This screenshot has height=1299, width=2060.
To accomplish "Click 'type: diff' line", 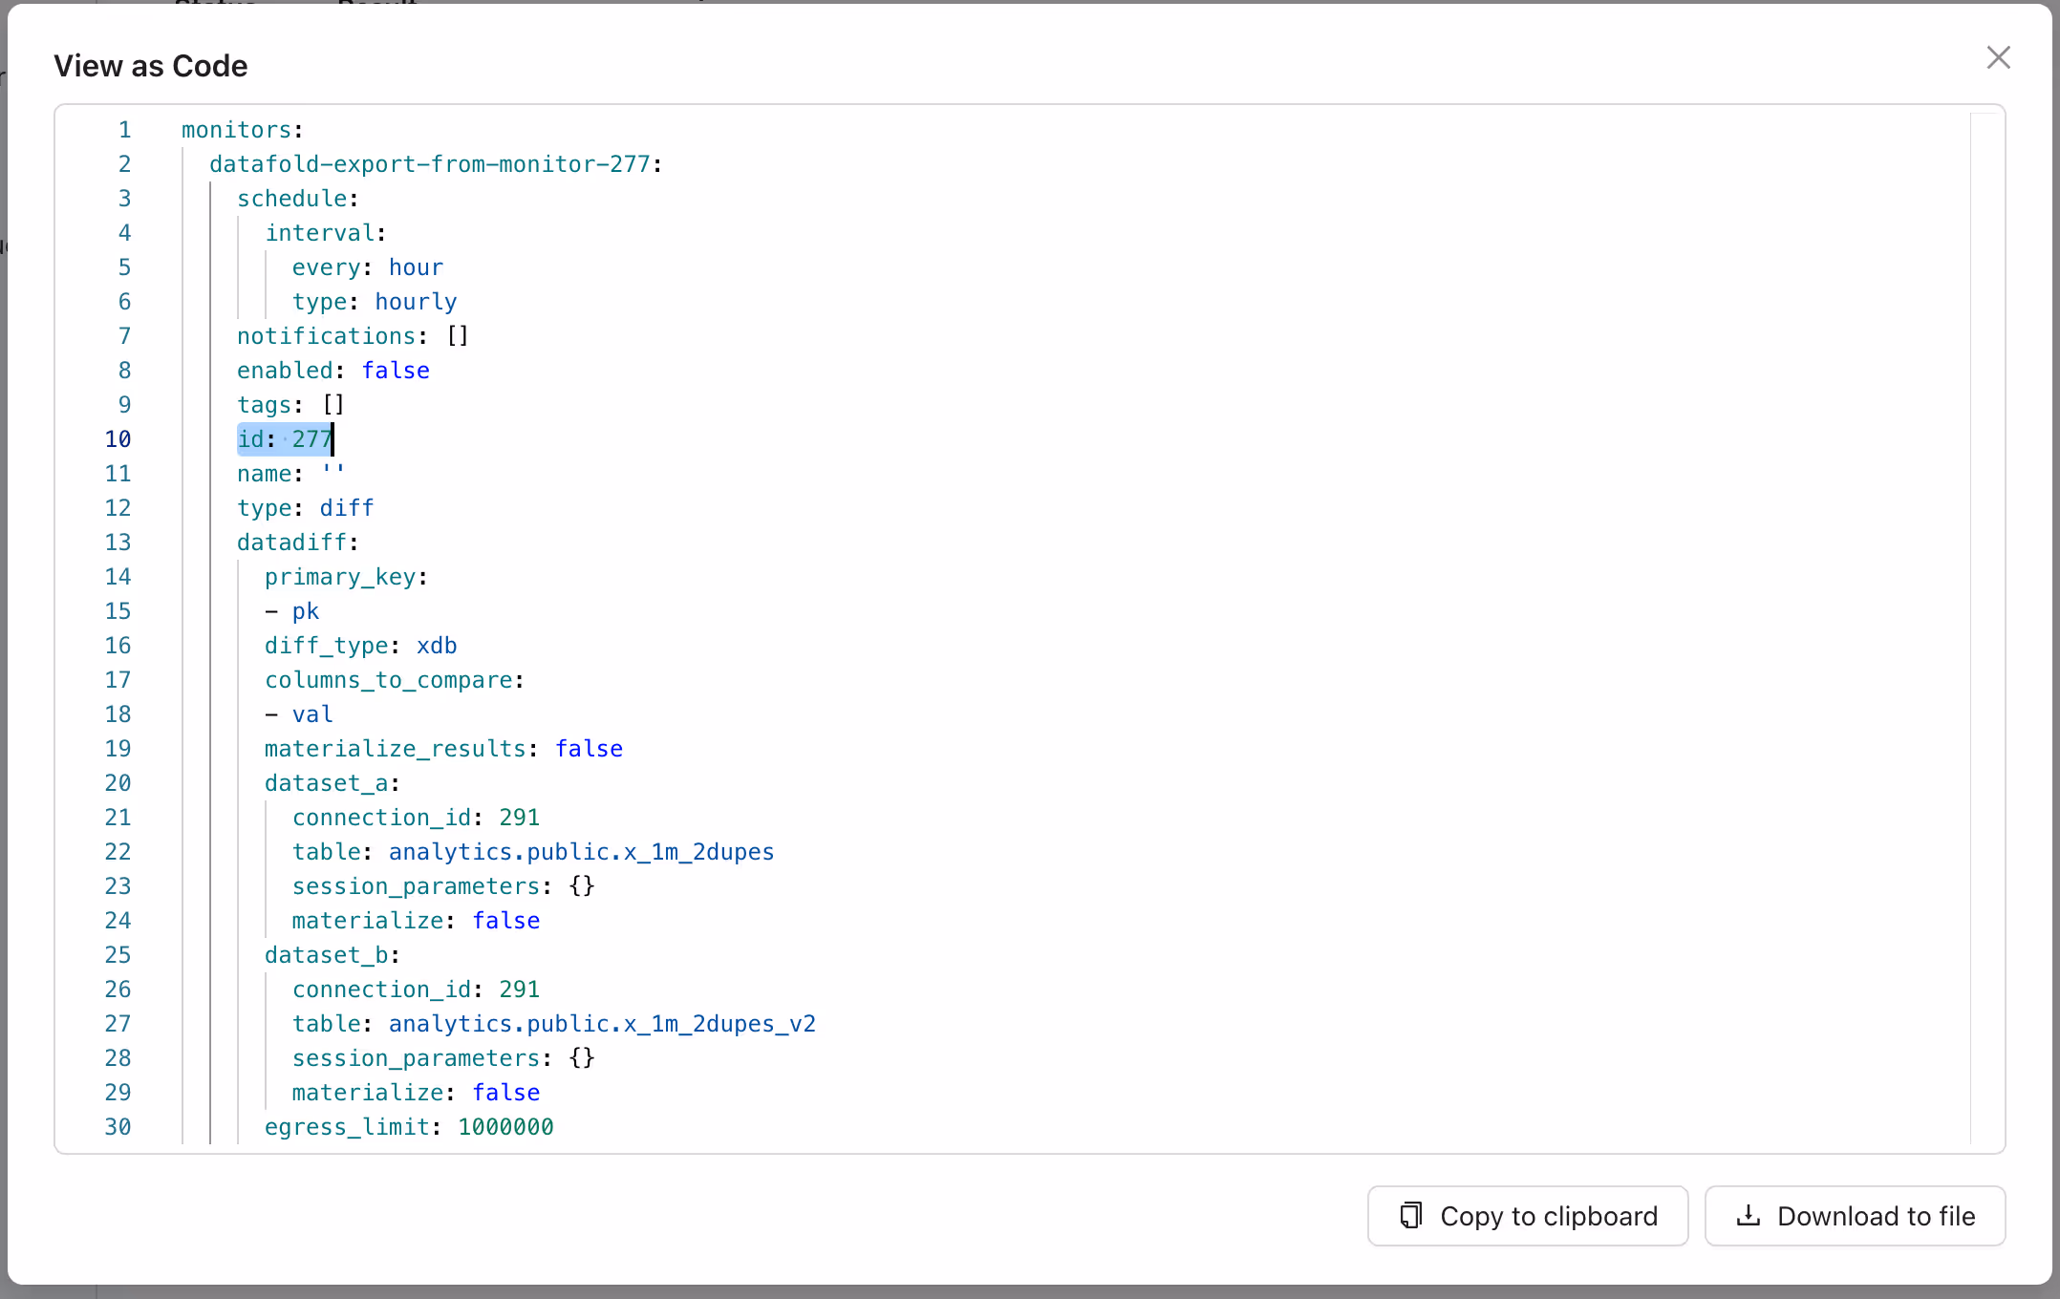I will tap(306, 508).
